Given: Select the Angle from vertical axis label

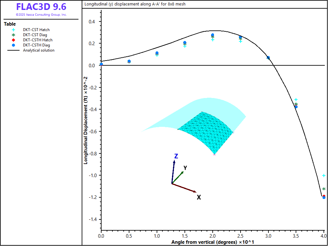Looking at the screenshot, I should 213,242.
